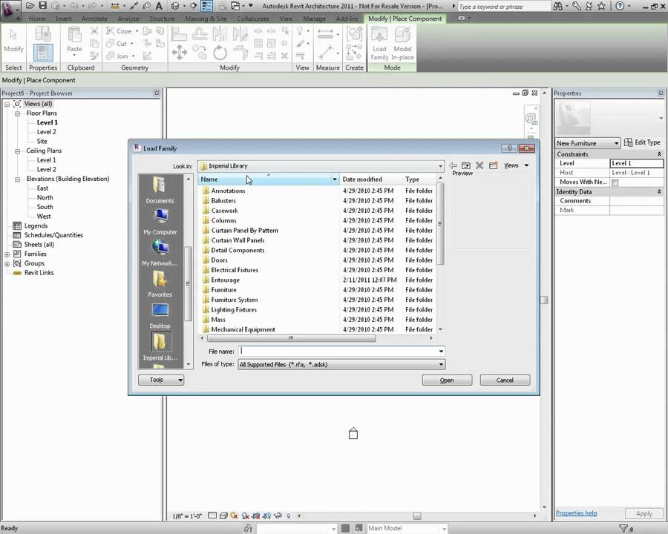This screenshot has height=534, width=668.
Task: Click the Save disk icon in quick access toolbar
Action: click(x=42, y=5)
